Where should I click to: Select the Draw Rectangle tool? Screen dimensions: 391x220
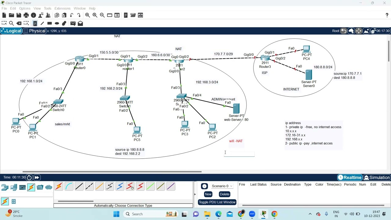[49, 23]
